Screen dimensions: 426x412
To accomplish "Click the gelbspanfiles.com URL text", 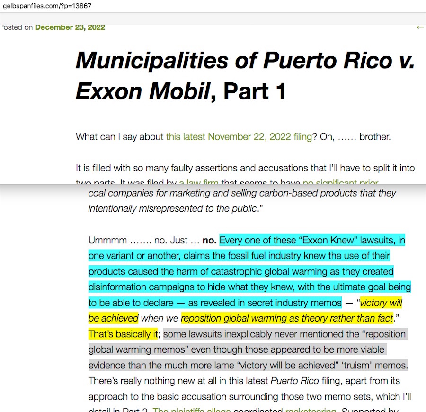I will [x=47, y=6].
